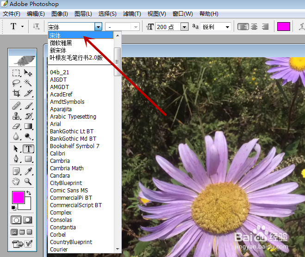Click the font size field showing 200 点
Screen dimensions: 305x257
tap(168, 27)
